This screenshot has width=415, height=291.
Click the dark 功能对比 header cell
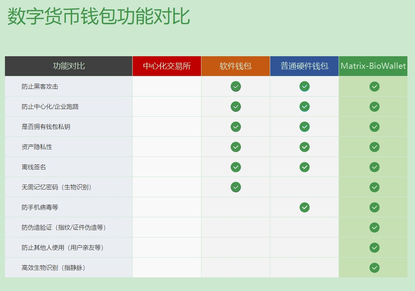69,66
